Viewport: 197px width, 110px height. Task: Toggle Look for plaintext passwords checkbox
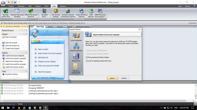point(86,61)
